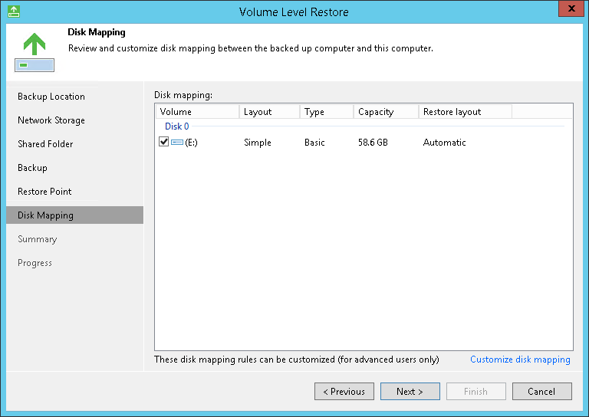Open the Restore Point step
589x417 pixels.
pyautogui.click(x=44, y=192)
